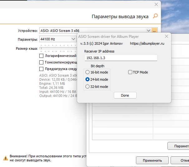Close the sound output settings window
This screenshot has width=189, height=167.
coord(156,5)
